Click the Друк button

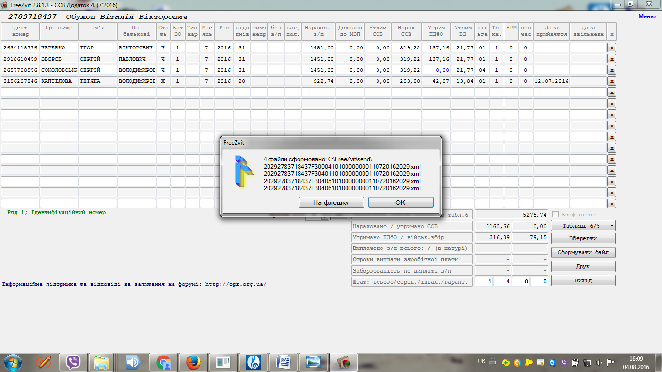coord(583,266)
